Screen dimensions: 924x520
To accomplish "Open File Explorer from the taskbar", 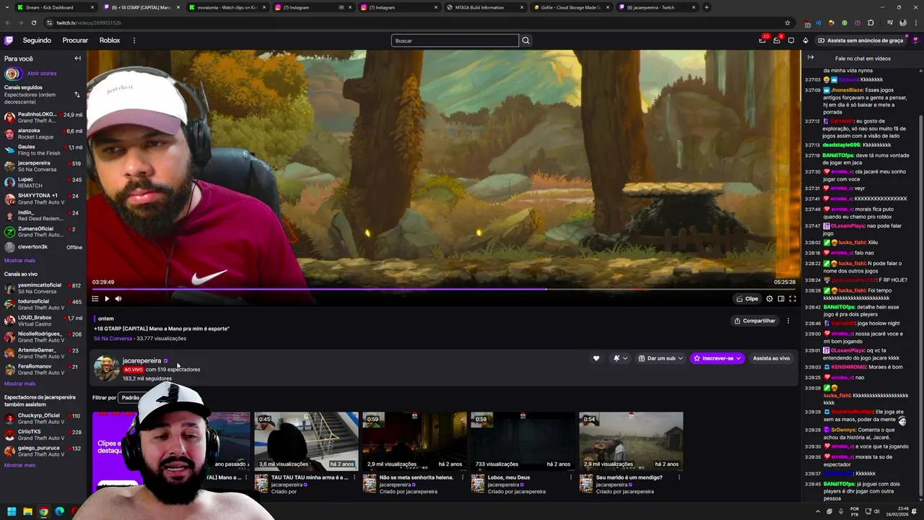I will pyautogui.click(x=27, y=511).
